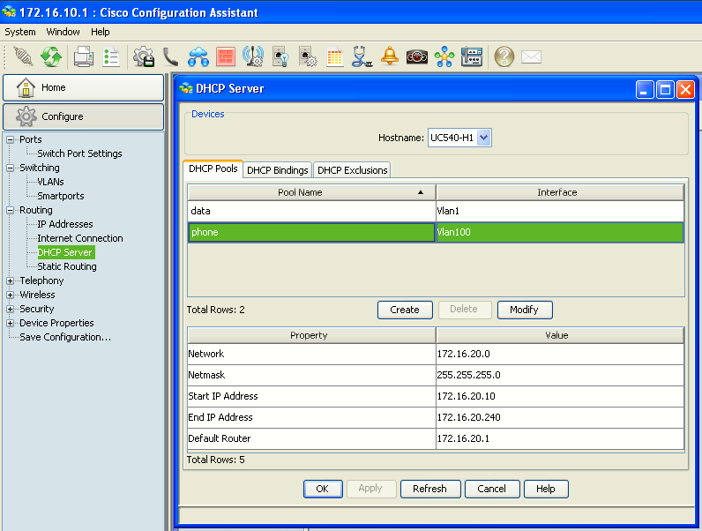Image resolution: width=702 pixels, height=531 pixels.
Task: Open the Window menu
Action: pos(63,32)
